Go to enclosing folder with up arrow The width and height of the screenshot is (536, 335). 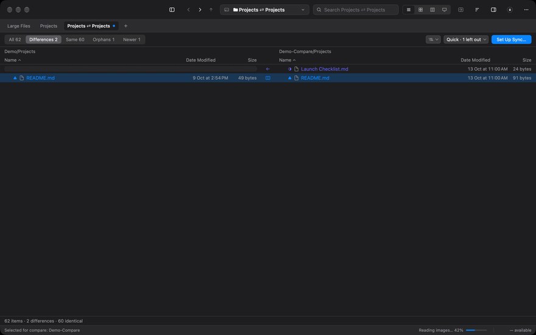211,10
